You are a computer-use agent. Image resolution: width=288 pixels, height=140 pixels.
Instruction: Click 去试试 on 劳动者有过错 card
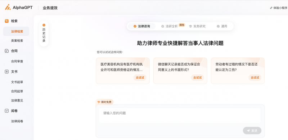click(255, 78)
